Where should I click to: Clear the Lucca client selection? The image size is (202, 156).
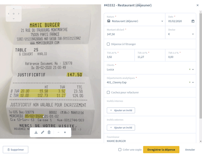tap(190, 69)
